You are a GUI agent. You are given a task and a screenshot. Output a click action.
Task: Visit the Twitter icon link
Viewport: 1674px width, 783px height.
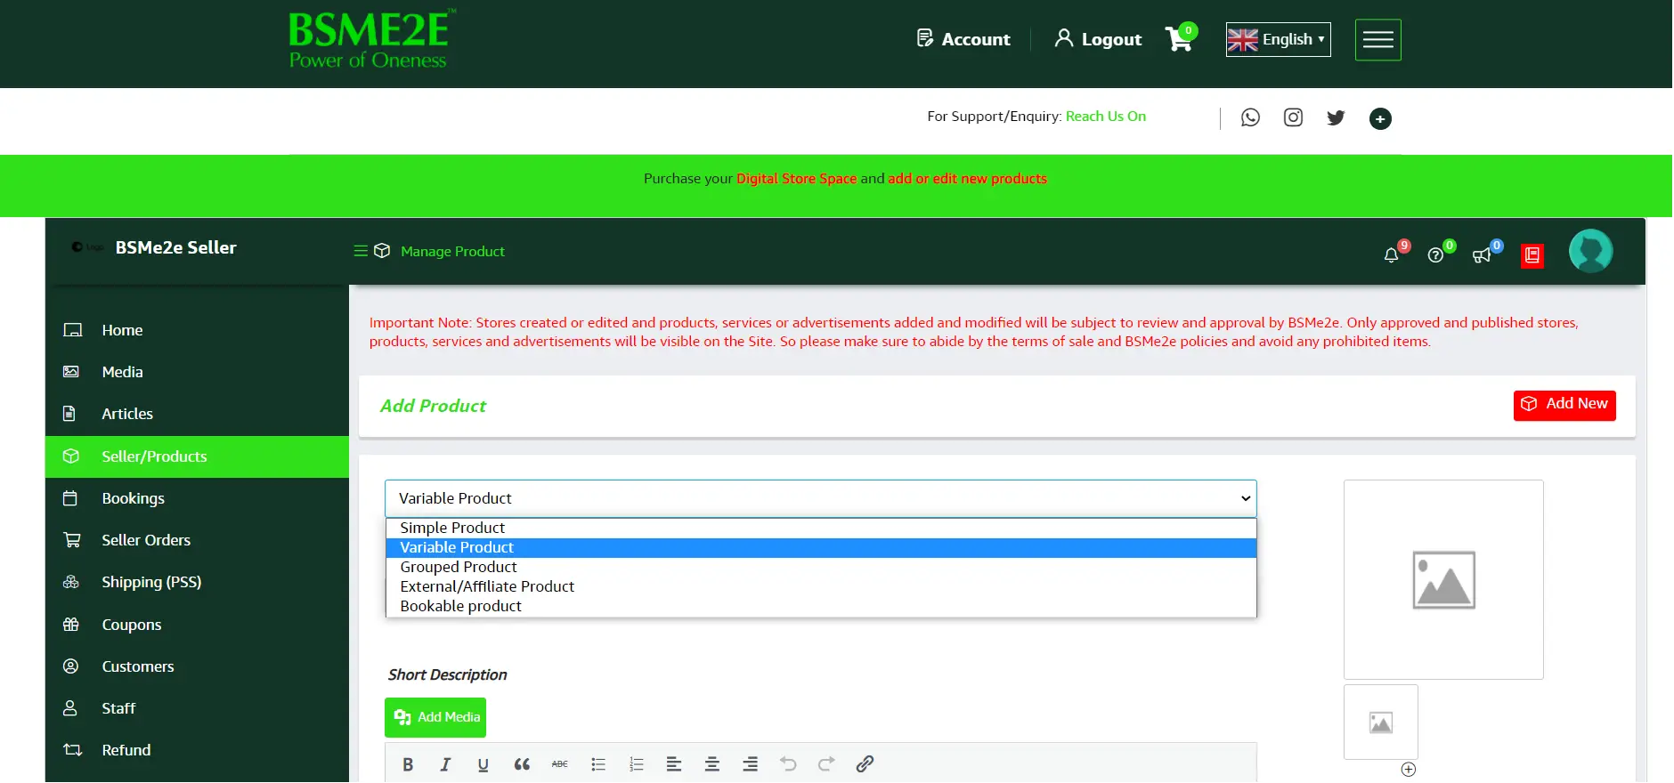coord(1336,117)
